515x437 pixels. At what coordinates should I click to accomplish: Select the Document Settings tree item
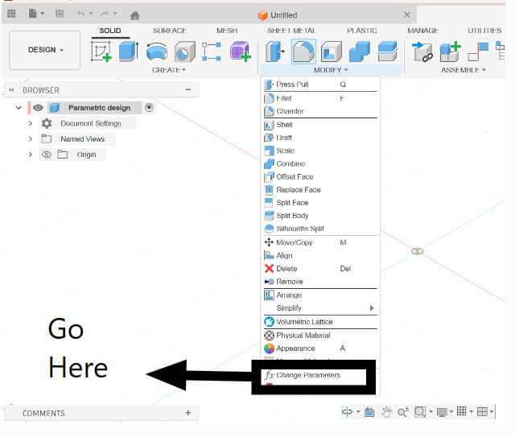(91, 124)
